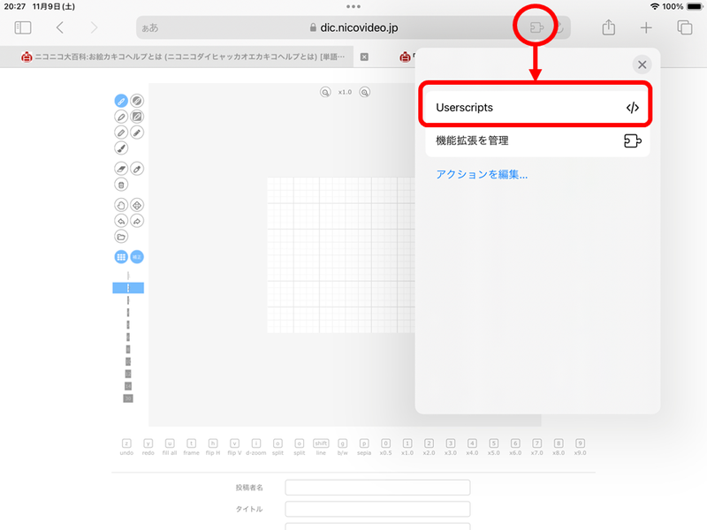Toggle the blue 補正 correction button
This screenshot has width=707, height=530.
137,257
